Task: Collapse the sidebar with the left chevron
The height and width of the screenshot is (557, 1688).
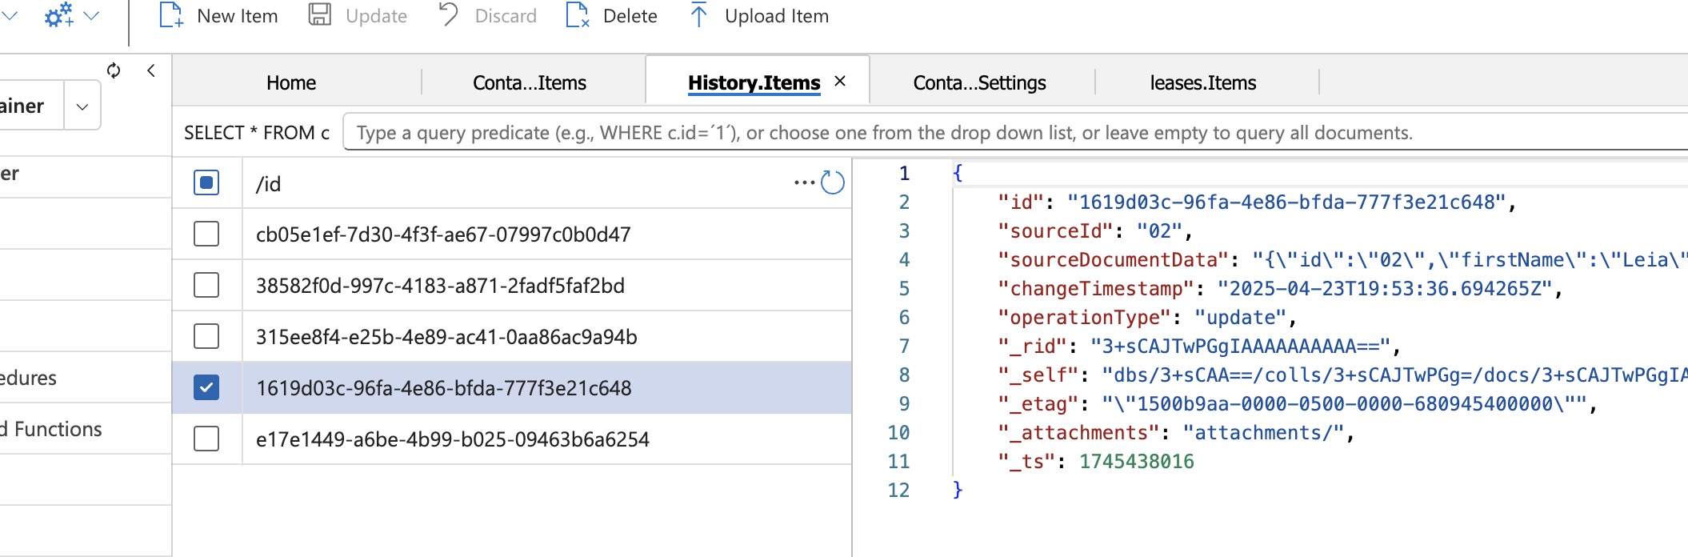Action: (x=151, y=70)
